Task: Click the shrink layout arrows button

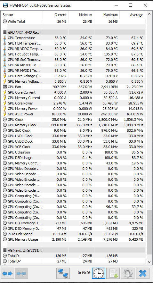Action: tap(21, 273)
